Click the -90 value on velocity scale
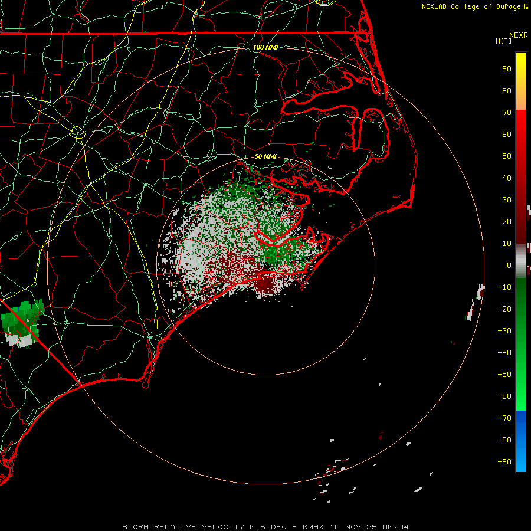This screenshot has width=531, height=531. coord(504,461)
